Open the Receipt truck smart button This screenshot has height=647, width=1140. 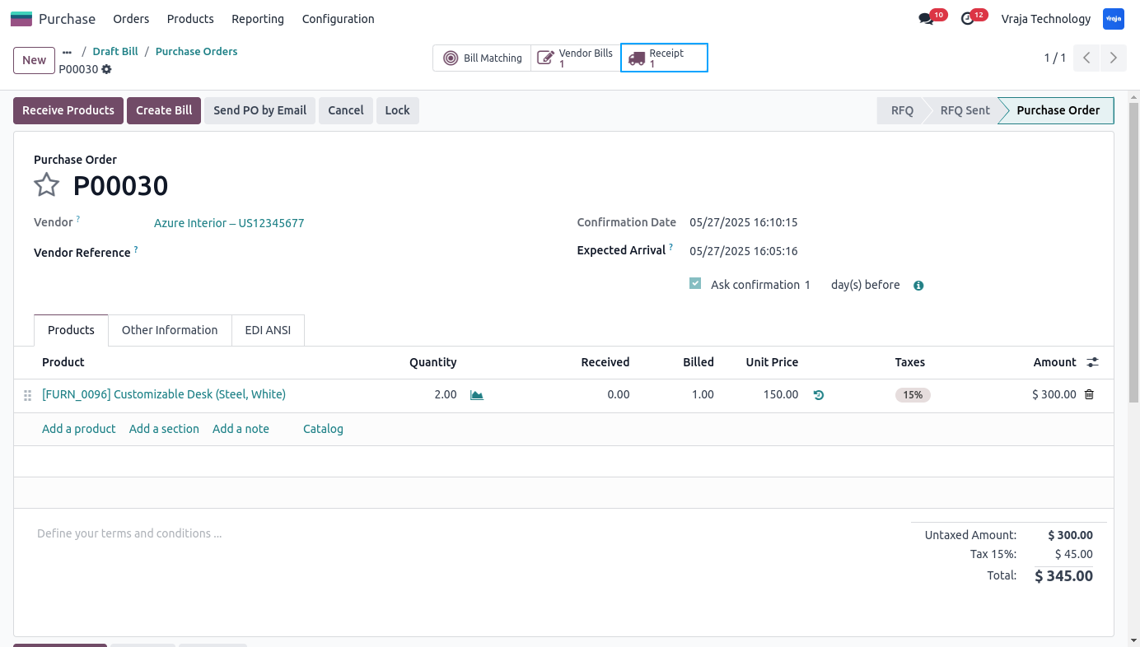[x=664, y=58]
